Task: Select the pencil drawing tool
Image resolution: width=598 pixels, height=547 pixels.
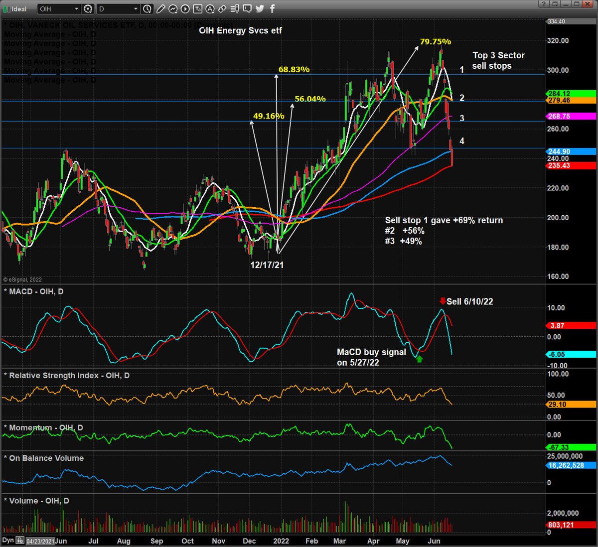Action: tap(160, 8)
